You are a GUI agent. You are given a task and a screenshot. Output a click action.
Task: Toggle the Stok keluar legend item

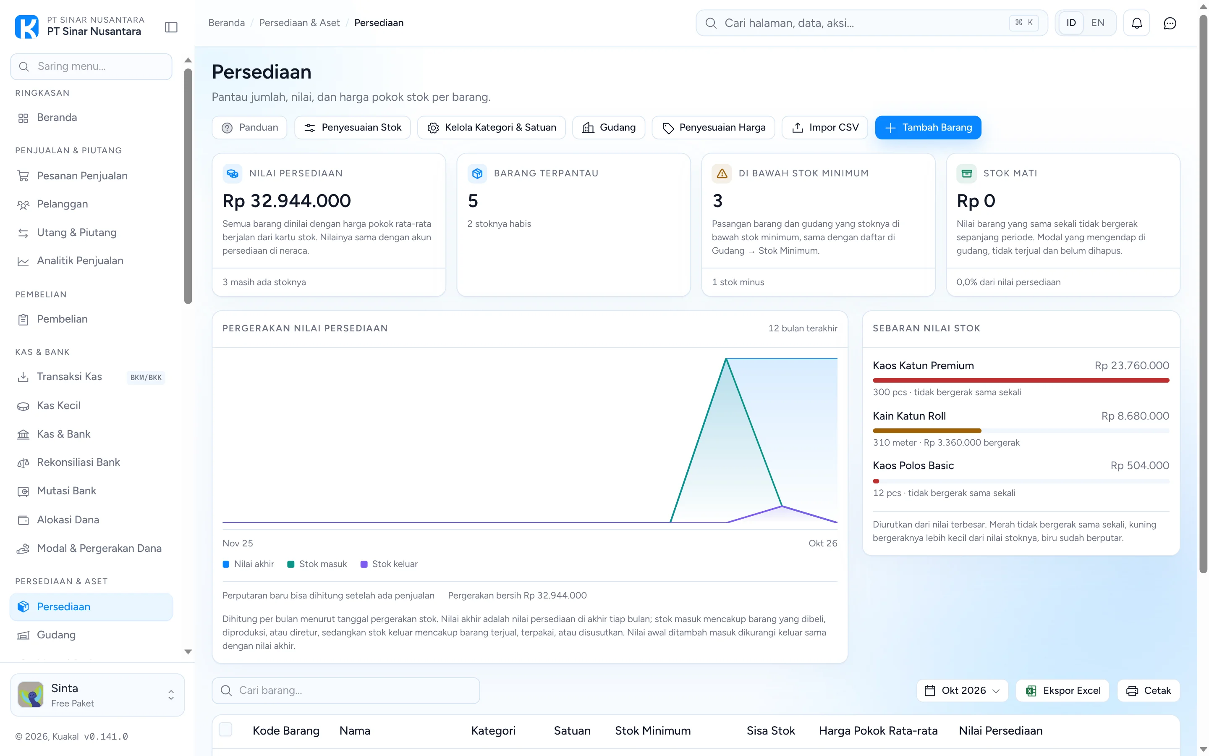tap(389, 564)
